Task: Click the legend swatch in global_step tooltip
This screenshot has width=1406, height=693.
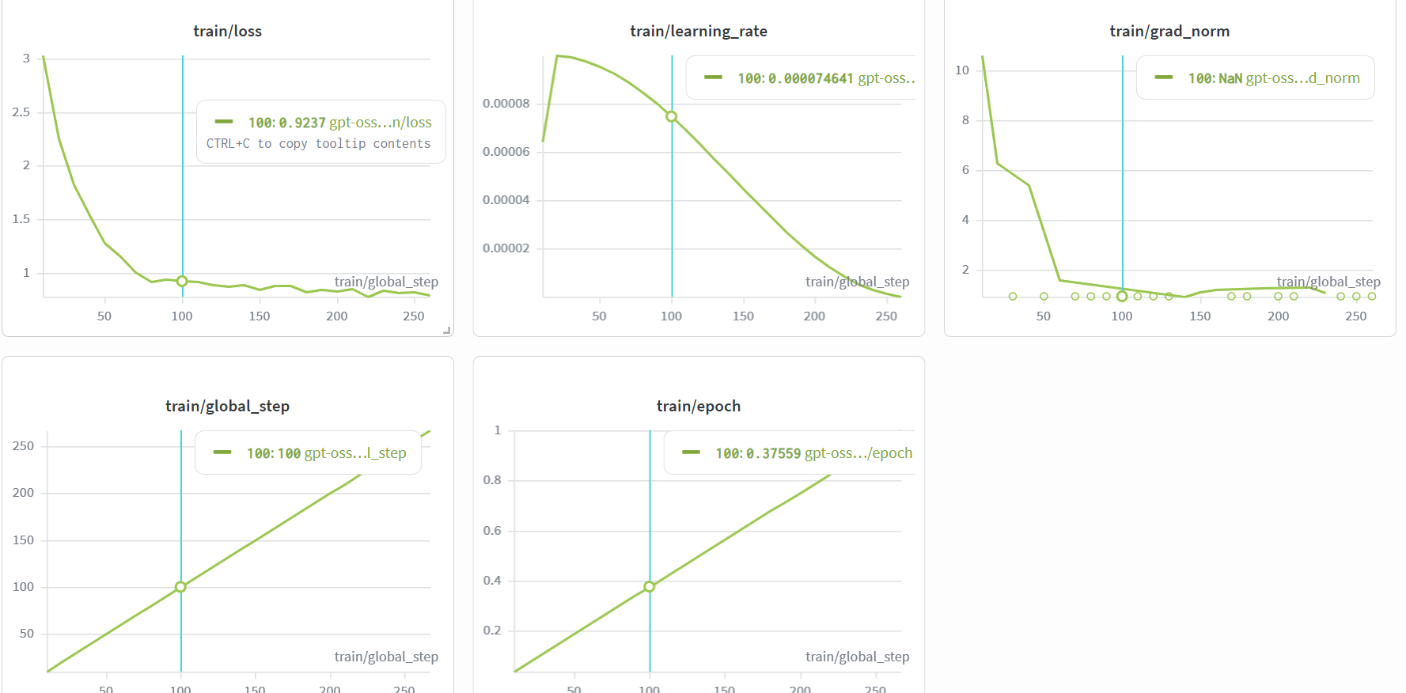Action: pyautogui.click(x=222, y=453)
